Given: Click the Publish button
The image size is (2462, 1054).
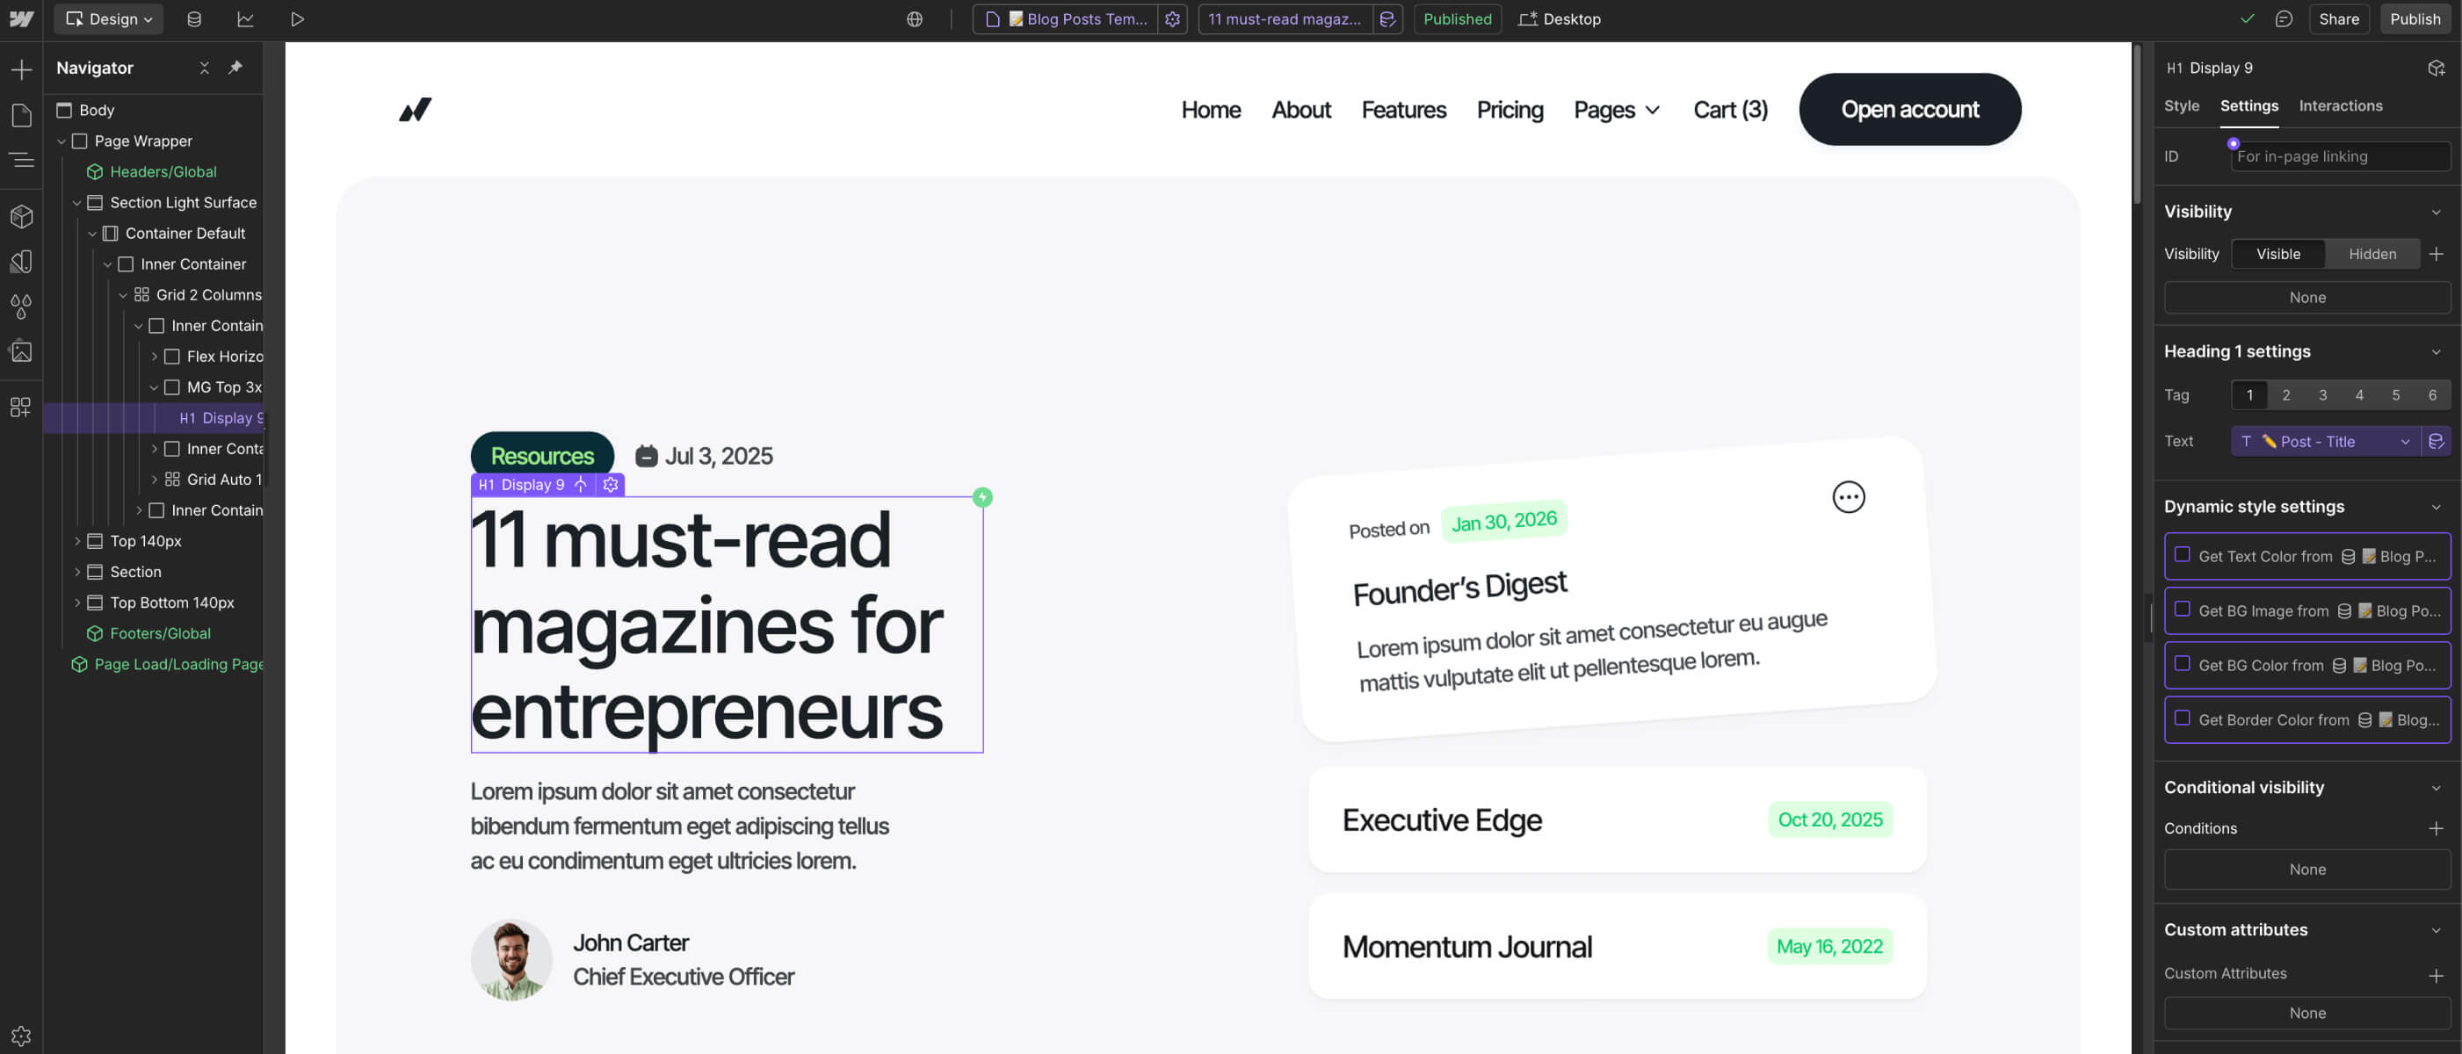Looking at the screenshot, I should click(x=2415, y=19).
